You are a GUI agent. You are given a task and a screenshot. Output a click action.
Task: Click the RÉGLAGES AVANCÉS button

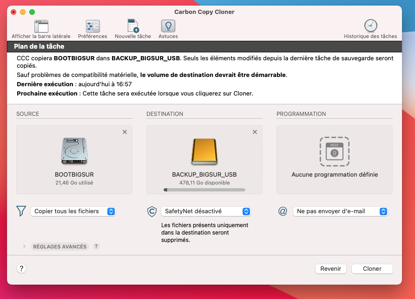pos(60,247)
